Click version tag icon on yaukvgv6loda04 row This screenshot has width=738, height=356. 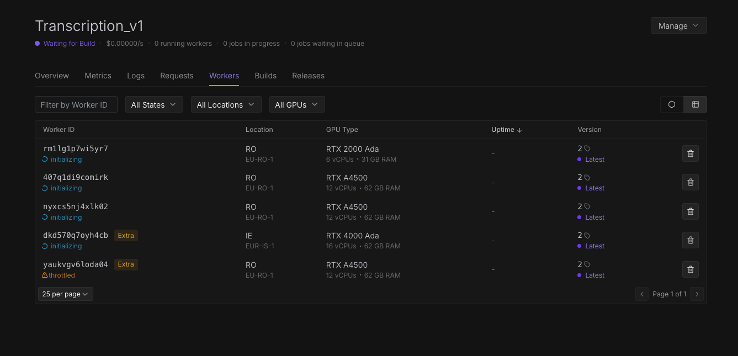tap(587, 264)
